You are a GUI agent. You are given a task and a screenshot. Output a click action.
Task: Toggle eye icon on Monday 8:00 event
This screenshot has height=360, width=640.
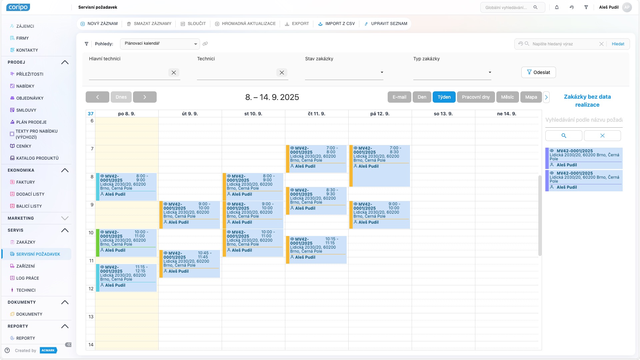(102, 176)
